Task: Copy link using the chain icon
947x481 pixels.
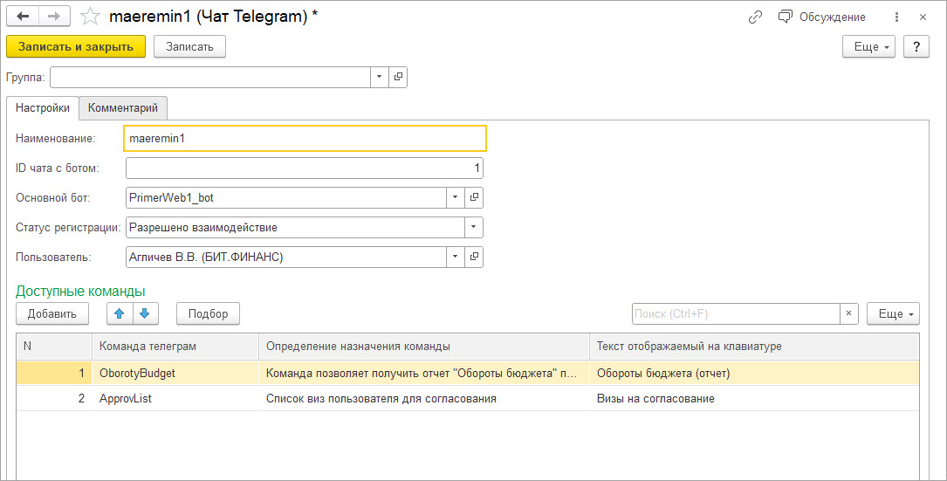Action: coord(756,17)
